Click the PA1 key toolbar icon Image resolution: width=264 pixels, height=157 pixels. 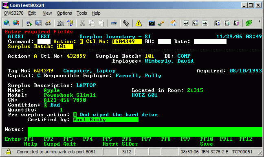click(x=218, y=23)
